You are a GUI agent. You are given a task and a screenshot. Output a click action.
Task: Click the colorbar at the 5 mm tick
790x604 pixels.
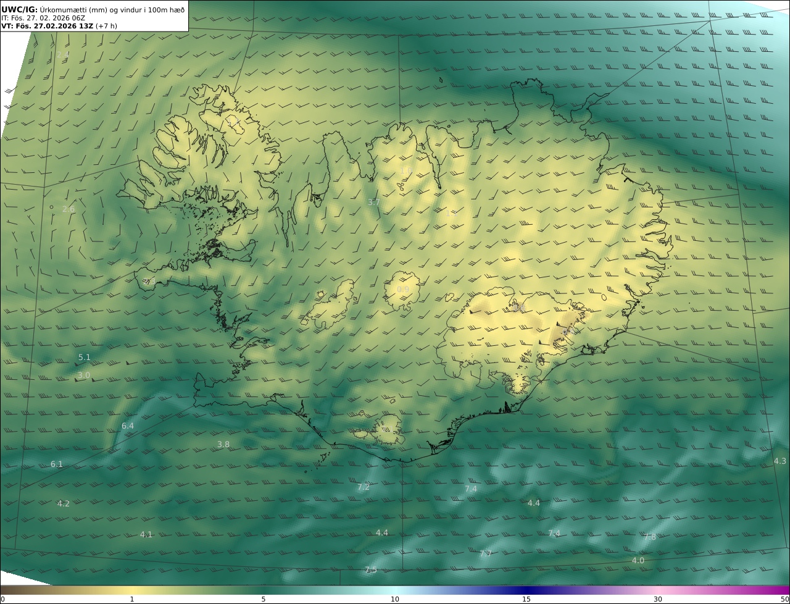(x=264, y=590)
